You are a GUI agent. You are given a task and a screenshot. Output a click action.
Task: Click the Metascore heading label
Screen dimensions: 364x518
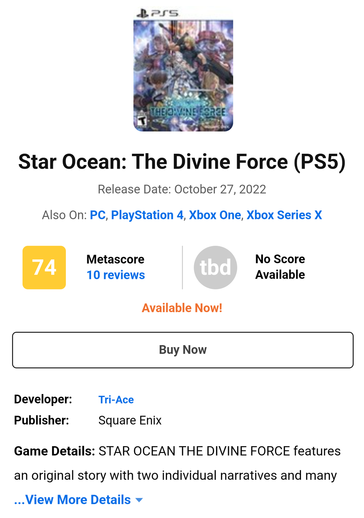point(115,259)
